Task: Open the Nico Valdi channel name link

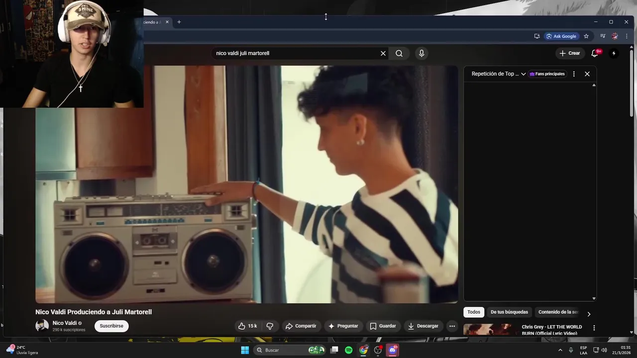Action: 65,323
